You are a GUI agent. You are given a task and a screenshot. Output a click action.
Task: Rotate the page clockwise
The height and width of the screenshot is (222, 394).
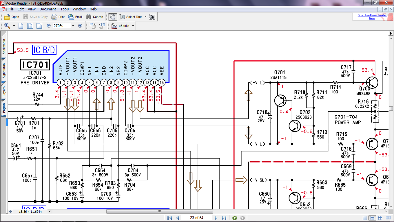coord(93,26)
